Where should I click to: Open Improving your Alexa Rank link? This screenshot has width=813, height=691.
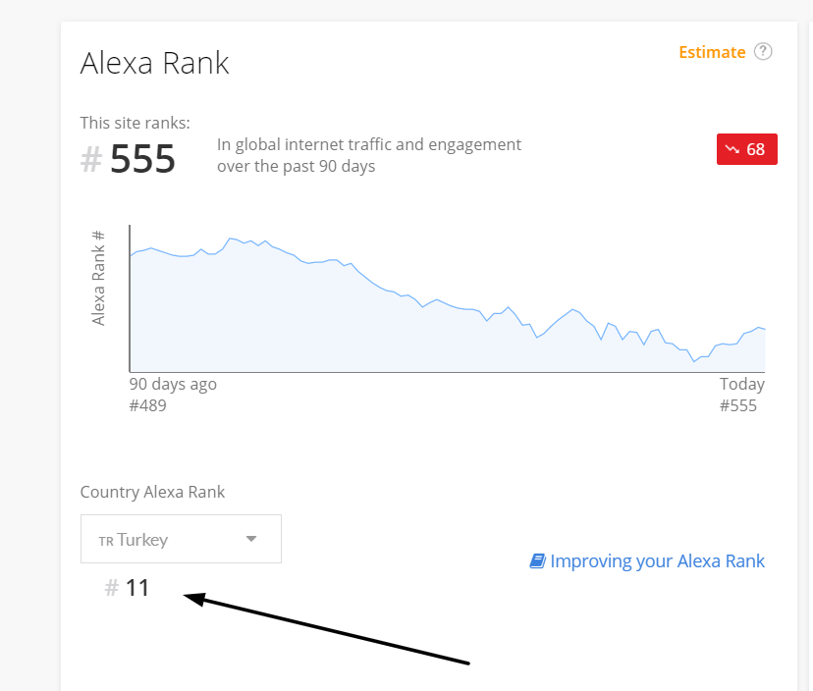click(657, 561)
